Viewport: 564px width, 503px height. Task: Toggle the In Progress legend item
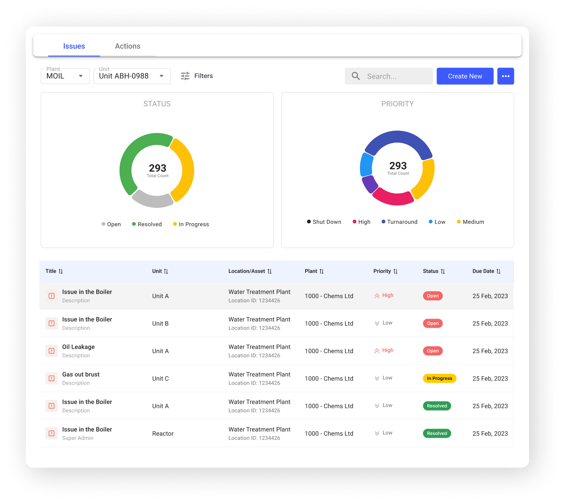(x=191, y=224)
